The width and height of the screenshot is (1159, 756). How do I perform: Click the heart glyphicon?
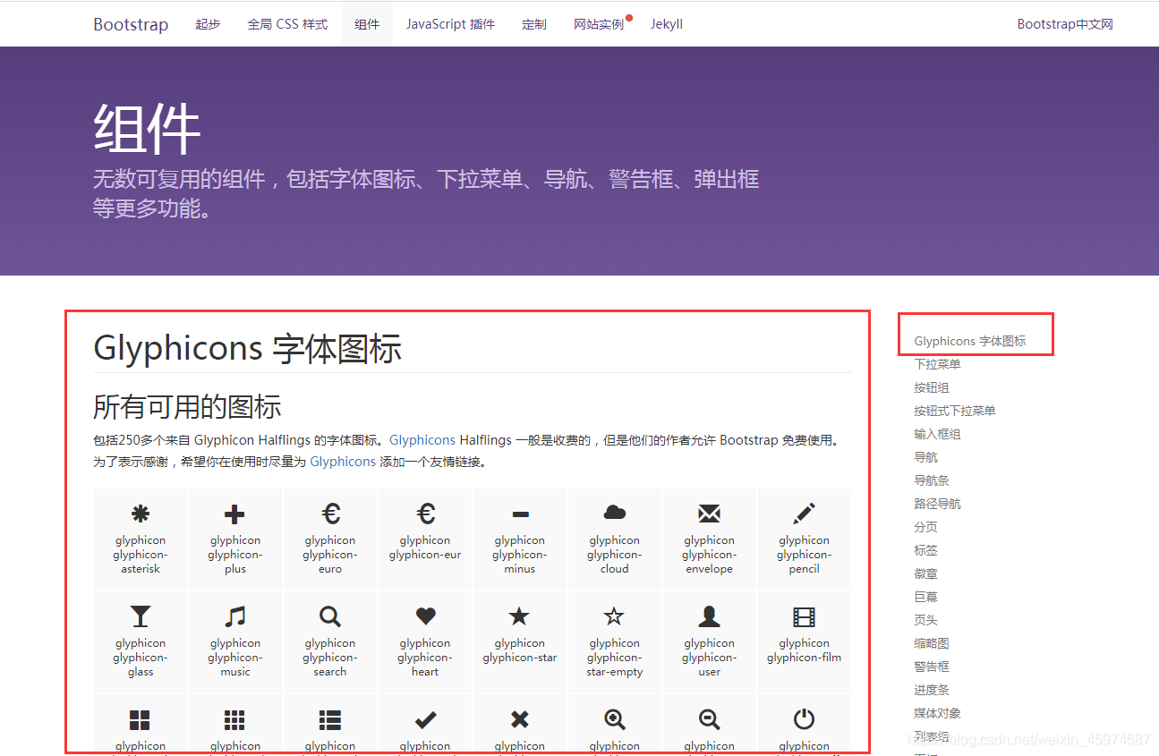tap(425, 616)
